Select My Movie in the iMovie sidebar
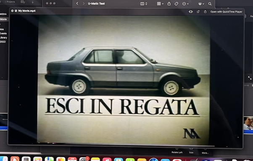The width and height of the screenshot is (253, 161). (3, 19)
